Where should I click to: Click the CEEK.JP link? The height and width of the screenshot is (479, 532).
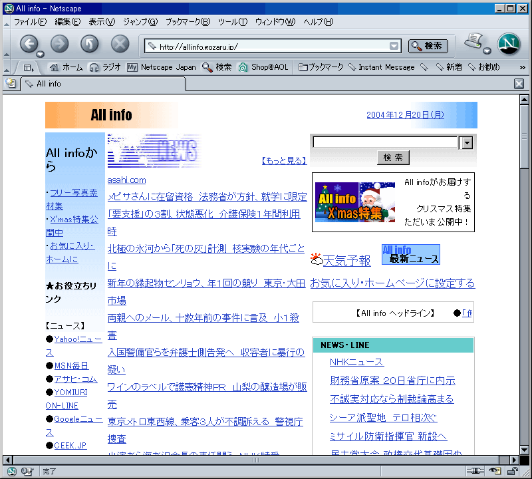pyautogui.click(x=70, y=445)
